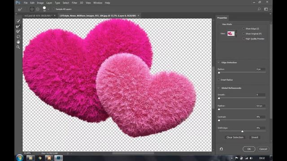This screenshot has height=161, width=287.
Task: Select the Properties panel tab
Action: 222,18
